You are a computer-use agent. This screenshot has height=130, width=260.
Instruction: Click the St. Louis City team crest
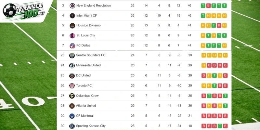(72, 35)
